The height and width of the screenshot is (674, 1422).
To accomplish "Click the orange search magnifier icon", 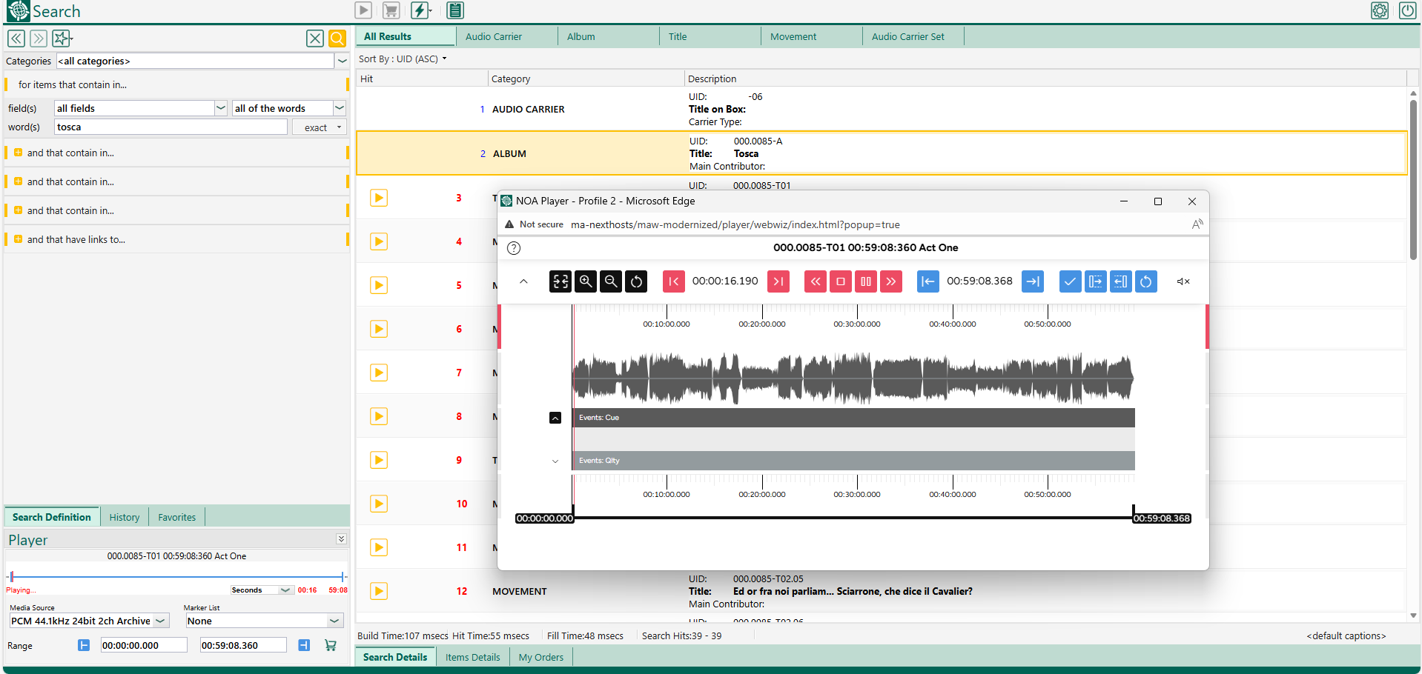I will 337,39.
